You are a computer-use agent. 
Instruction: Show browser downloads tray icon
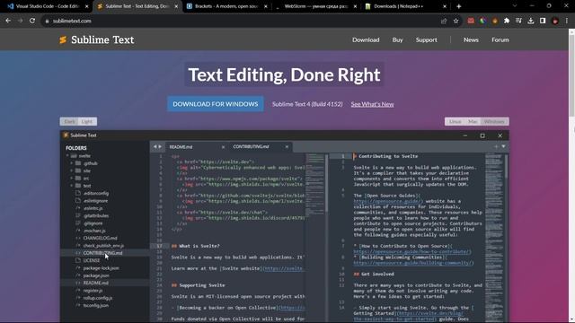click(531, 21)
